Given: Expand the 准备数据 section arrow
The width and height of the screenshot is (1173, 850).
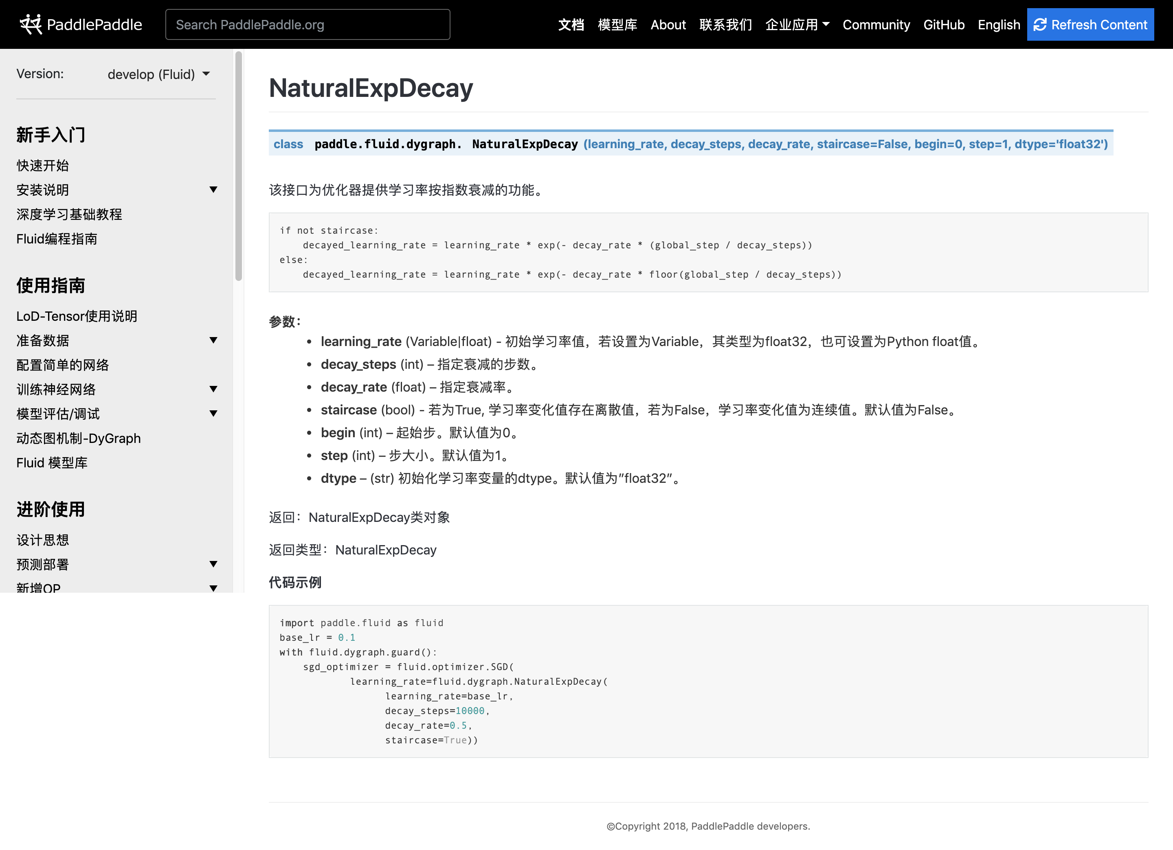Looking at the screenshot, I should (x=213, y=340).
